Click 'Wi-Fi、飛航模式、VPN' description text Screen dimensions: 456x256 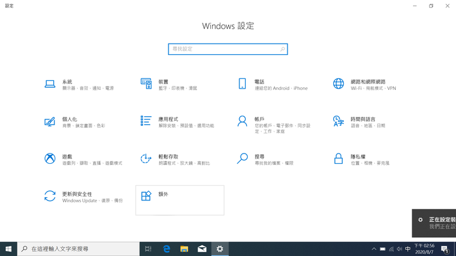pyautogui.click(x=373, y=88)
